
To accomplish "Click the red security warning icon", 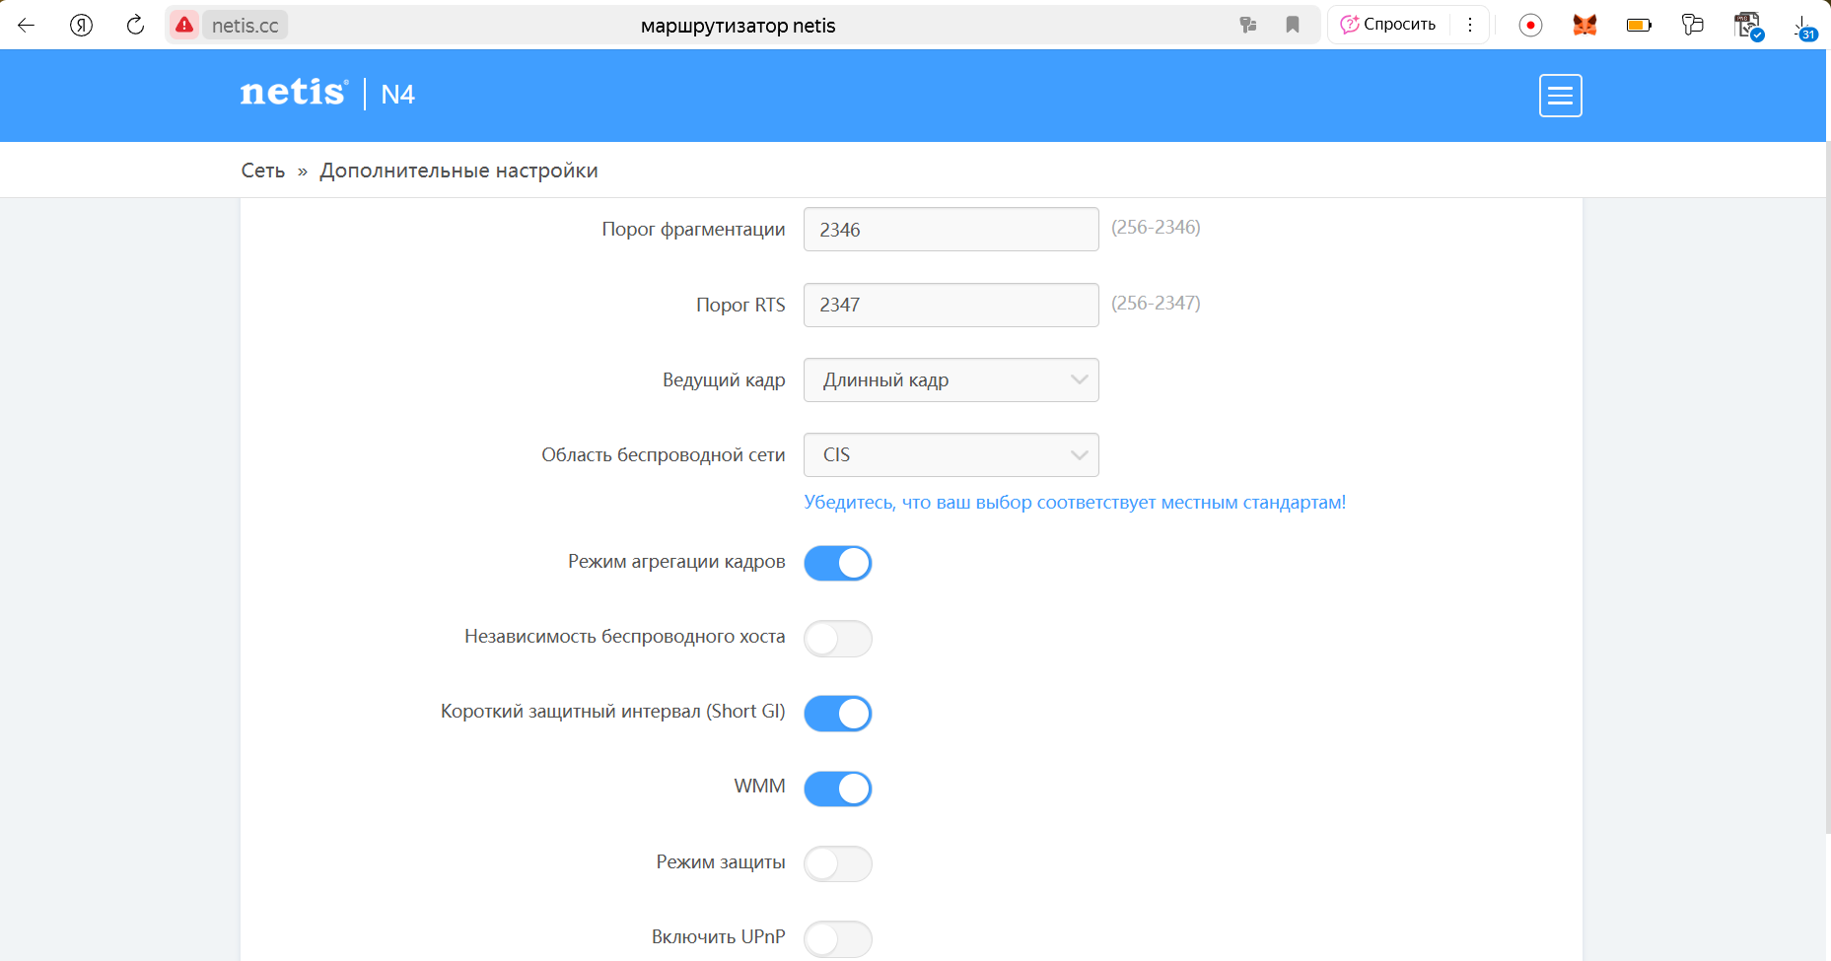I will [x=184, y=25].
